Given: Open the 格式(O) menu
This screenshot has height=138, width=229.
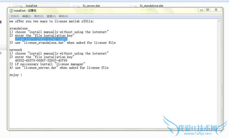Looking at the screenshot, I should 39,16.
